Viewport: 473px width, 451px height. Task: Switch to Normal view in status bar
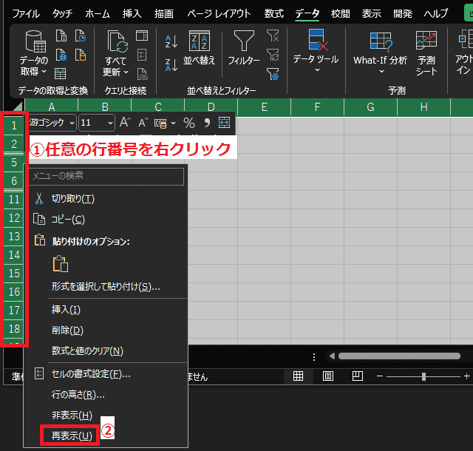298,376
